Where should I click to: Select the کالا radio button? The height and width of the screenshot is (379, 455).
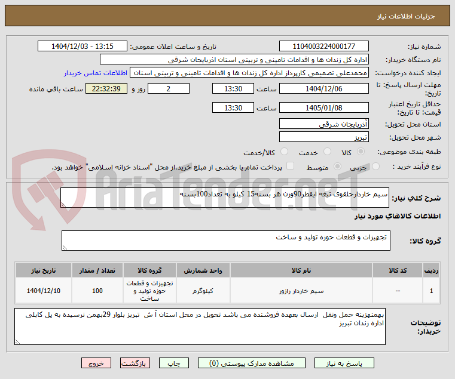pyautogui.click(x=361, y=151)
